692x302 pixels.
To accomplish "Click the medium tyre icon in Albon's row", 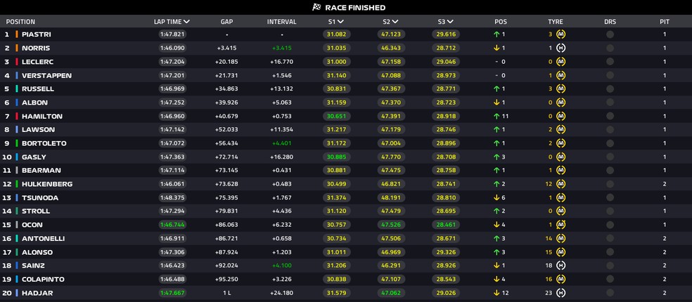I will pos(561,103).
